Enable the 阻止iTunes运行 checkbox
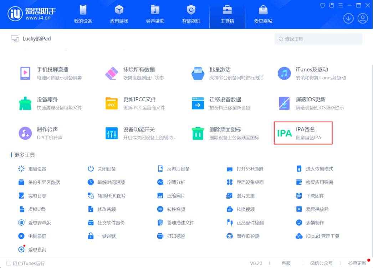The height and width of the screenshot is (268, 373). click(x=9, y=263)
